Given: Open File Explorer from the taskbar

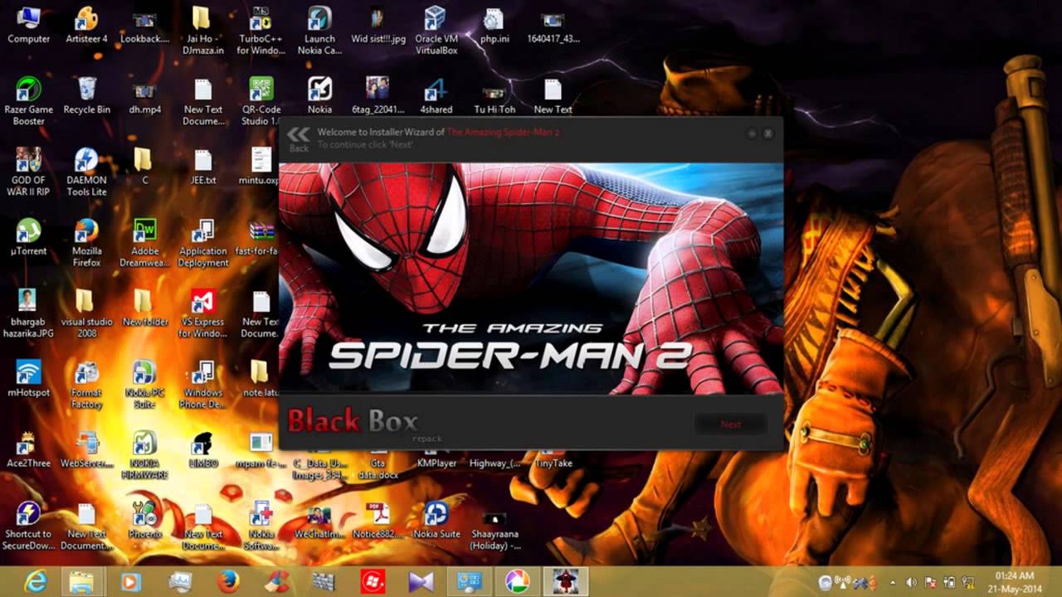Looking at the screenshot, I should [x=82, y=582].
